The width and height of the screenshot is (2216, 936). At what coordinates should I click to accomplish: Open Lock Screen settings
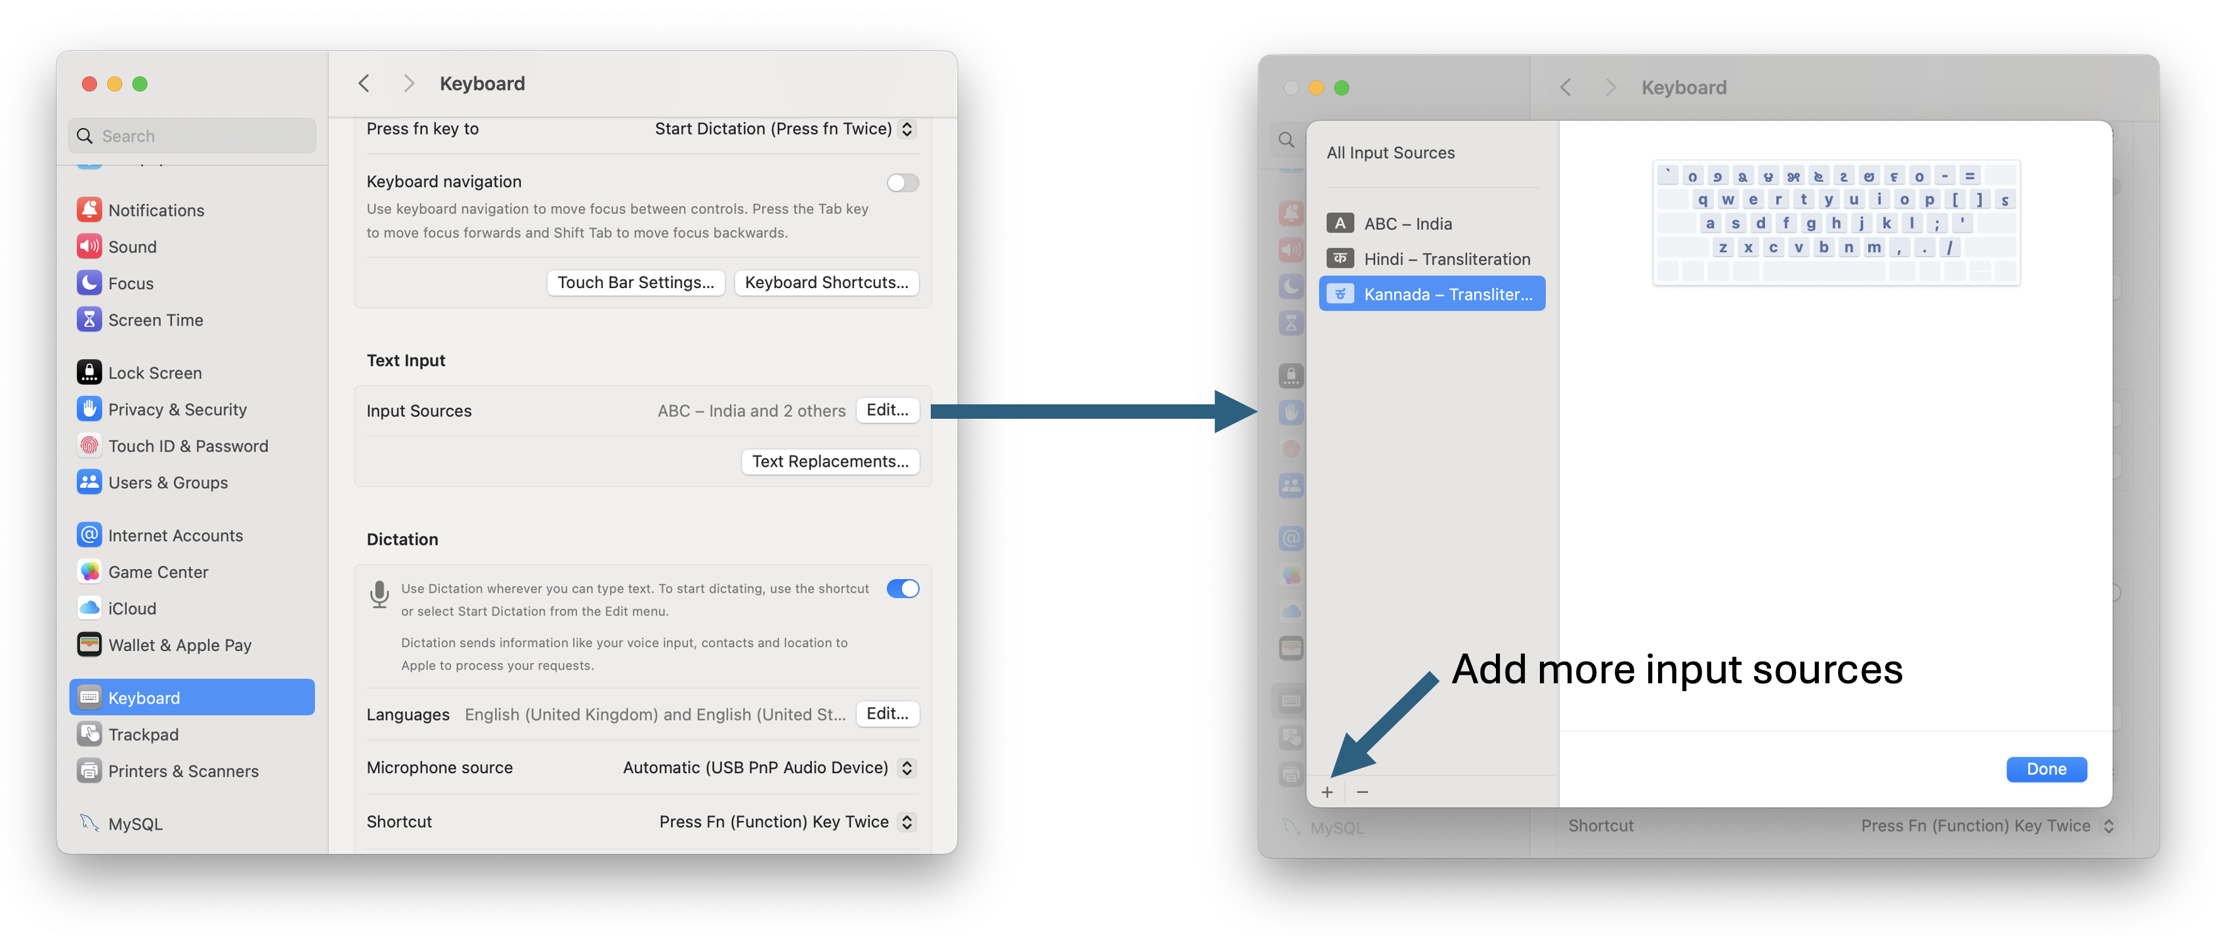(192, 373)
